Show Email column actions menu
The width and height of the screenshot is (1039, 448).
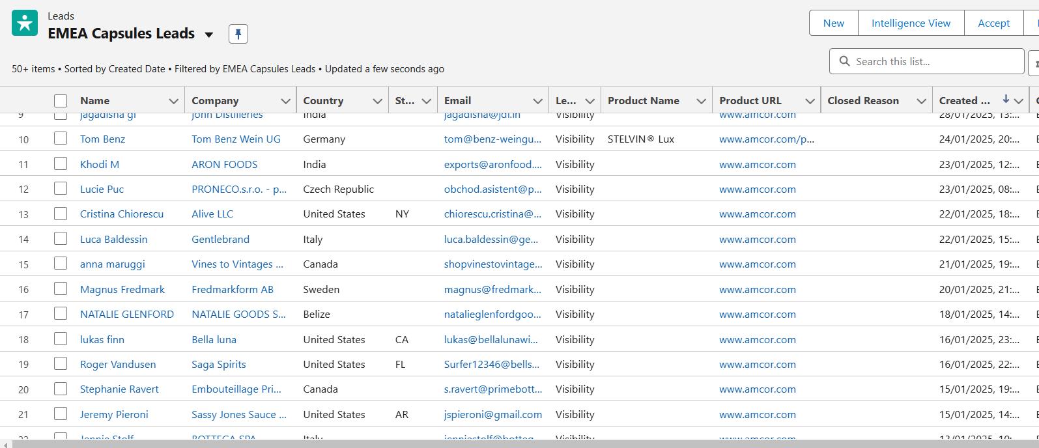[537, 101]
